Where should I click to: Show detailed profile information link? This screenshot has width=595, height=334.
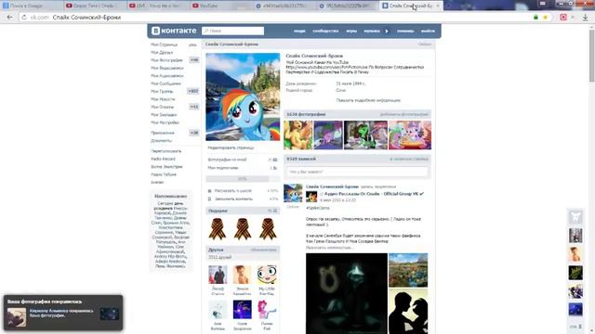pos(368,100)
